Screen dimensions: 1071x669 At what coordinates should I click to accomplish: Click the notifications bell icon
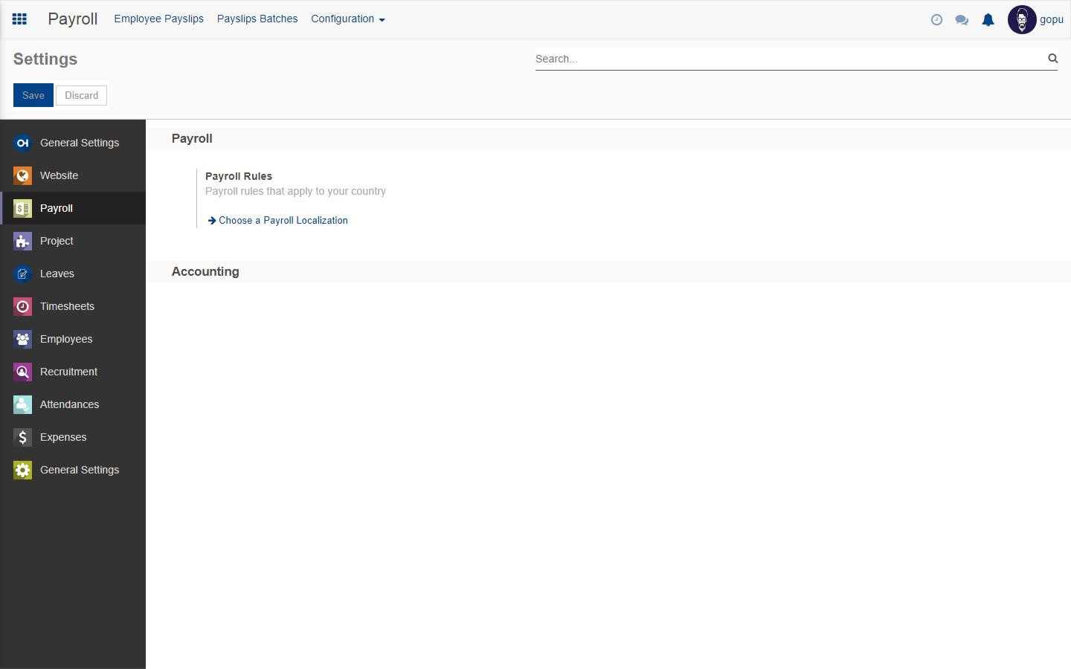click(x=988, y=20)
